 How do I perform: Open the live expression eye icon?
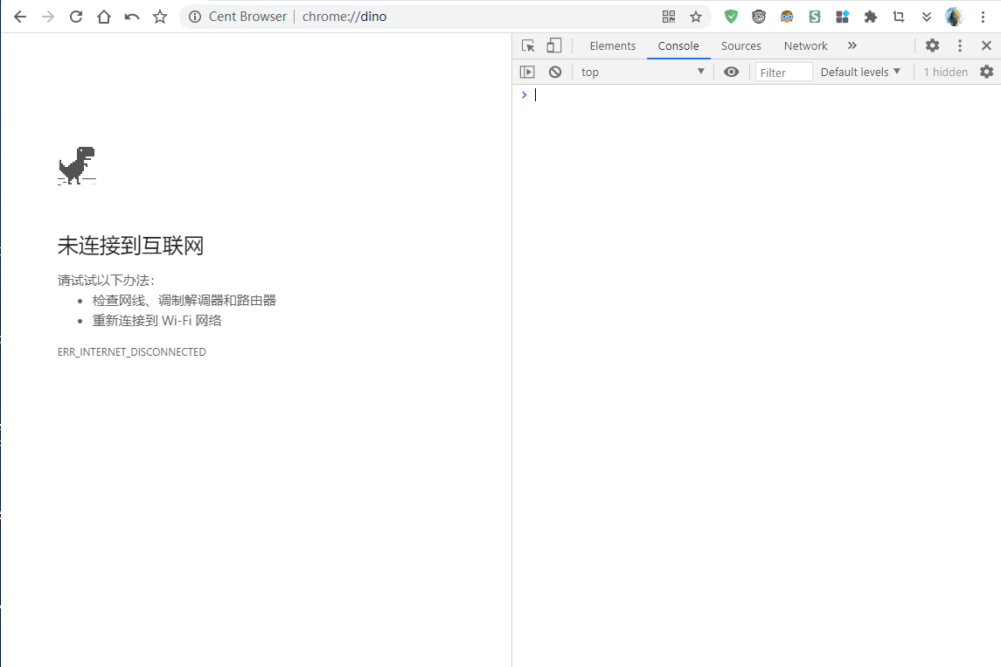(732, 72)
